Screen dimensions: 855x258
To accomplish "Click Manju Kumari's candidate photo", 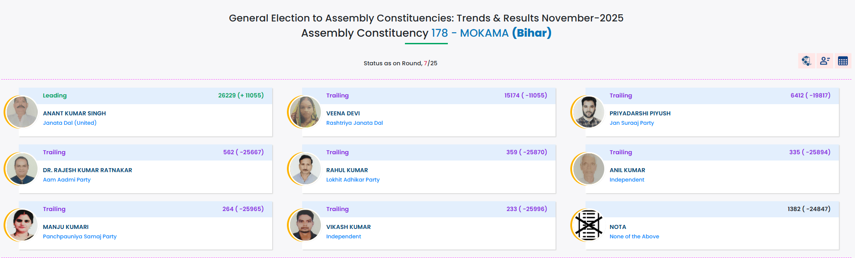I will [x=22, y=225].
